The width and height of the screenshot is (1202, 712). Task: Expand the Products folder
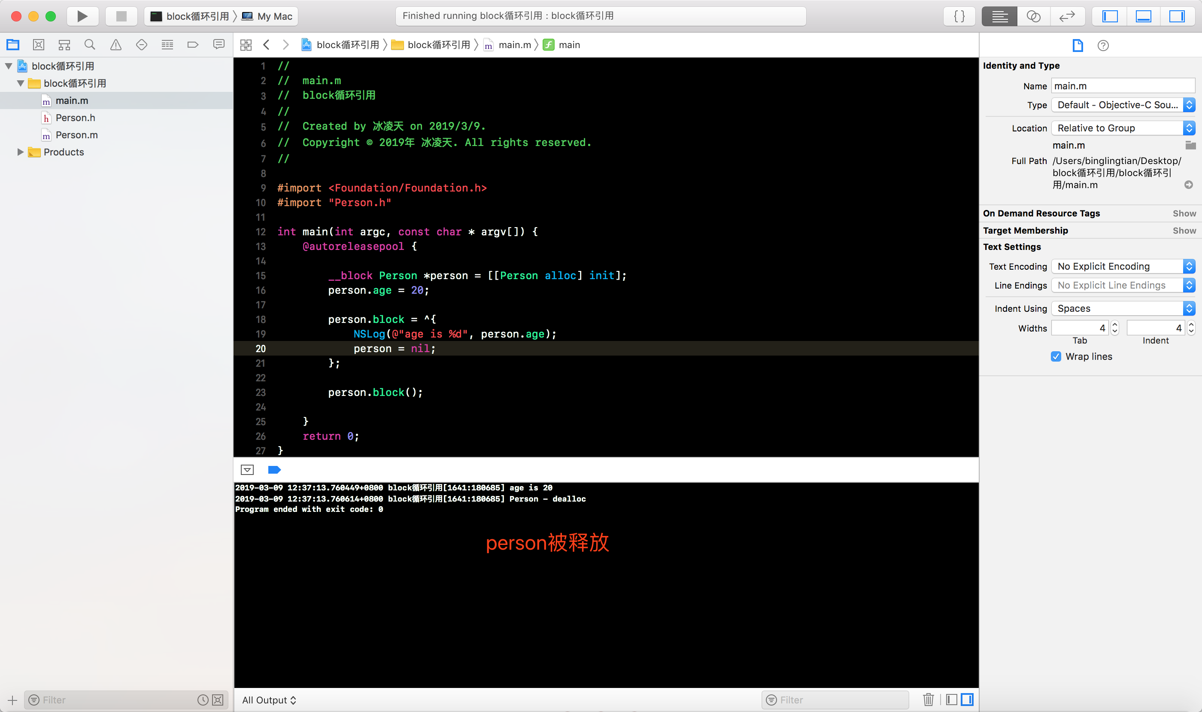pyautogui.click(x=21, y=152)
